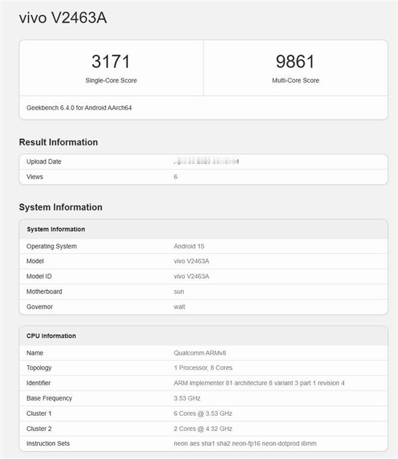This screenshot has height=459, width=398.
Task: Click the 6 Cores @ 3.53 GHz value
Action: [x=203, y=414]
